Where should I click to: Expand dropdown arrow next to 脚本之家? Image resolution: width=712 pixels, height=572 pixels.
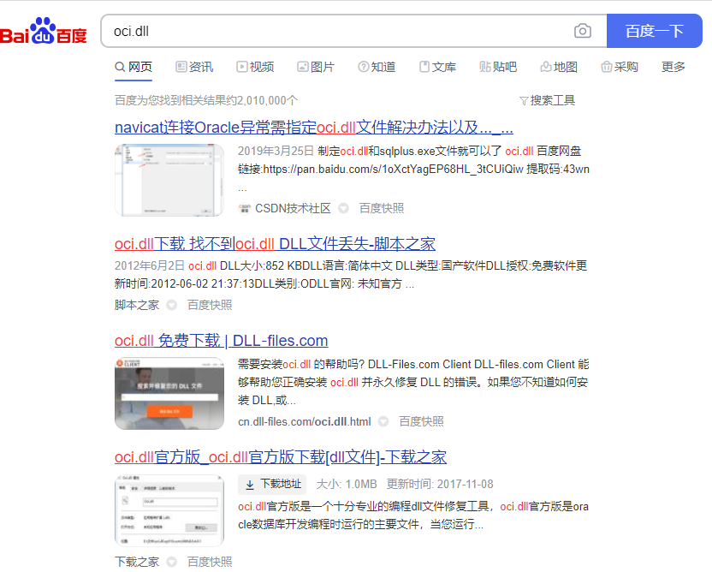[172, 305]
